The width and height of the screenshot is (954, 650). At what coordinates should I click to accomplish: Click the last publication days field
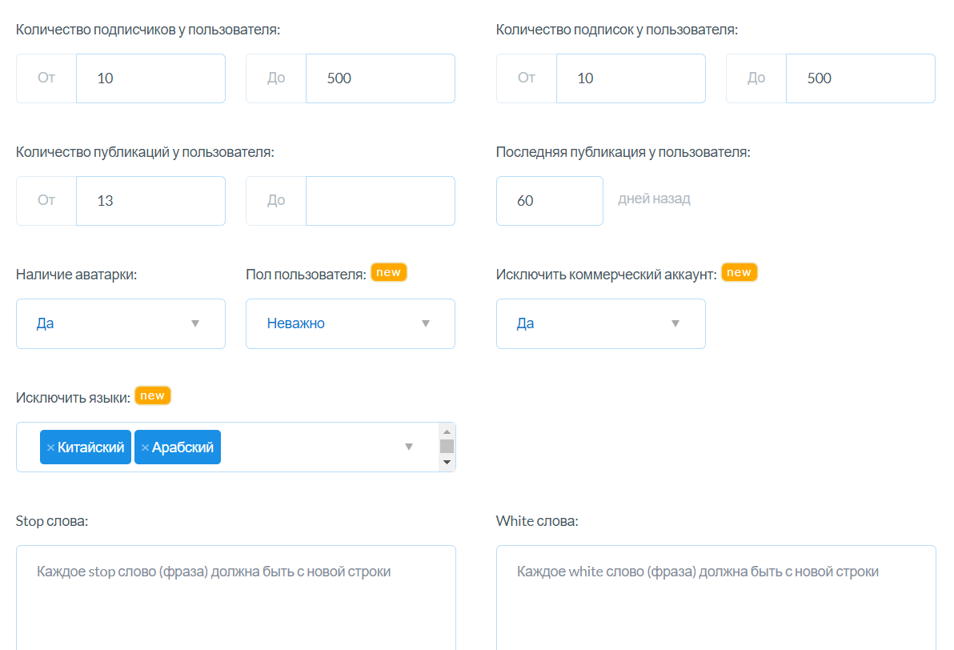tap(549, 201)
